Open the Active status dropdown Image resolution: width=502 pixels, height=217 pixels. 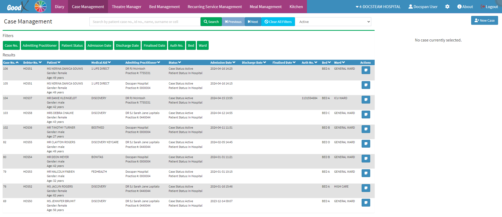tap(333, 22)
